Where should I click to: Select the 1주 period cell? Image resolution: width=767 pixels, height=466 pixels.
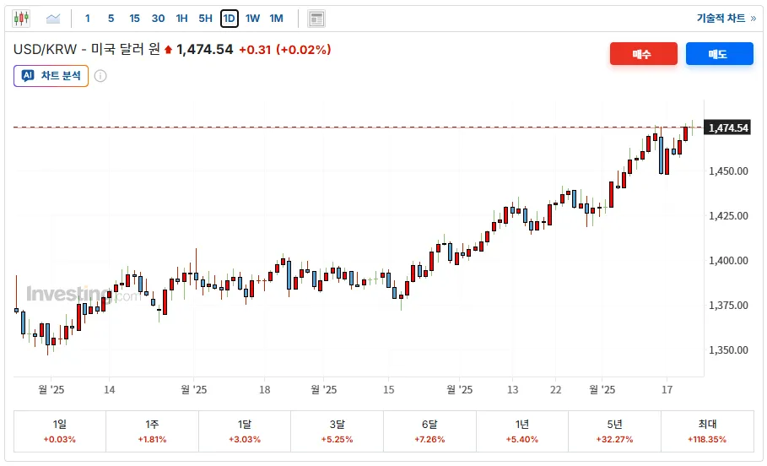(152, 431)
